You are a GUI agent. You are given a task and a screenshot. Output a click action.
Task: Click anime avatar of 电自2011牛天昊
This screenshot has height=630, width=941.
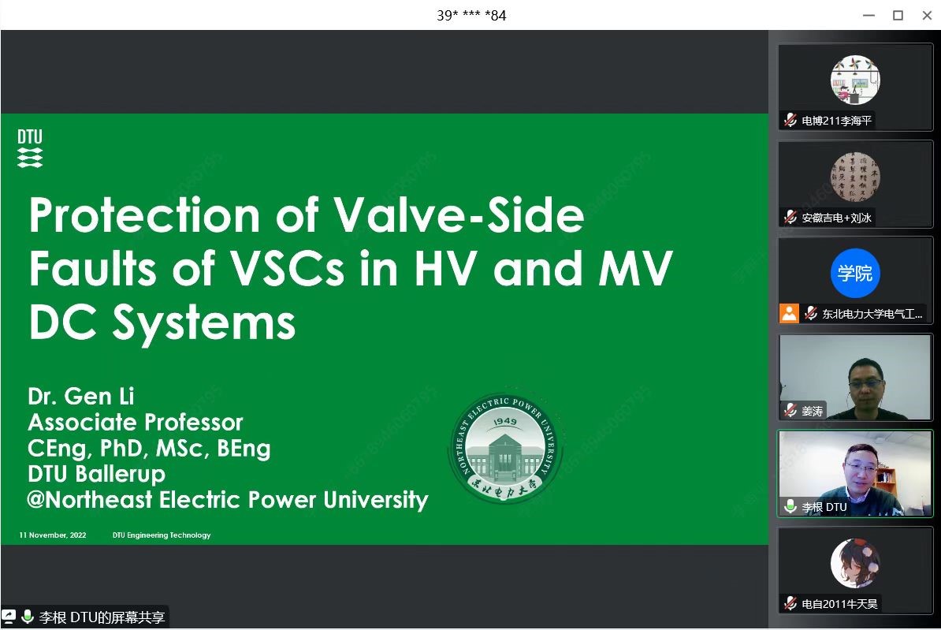point(855,563)
